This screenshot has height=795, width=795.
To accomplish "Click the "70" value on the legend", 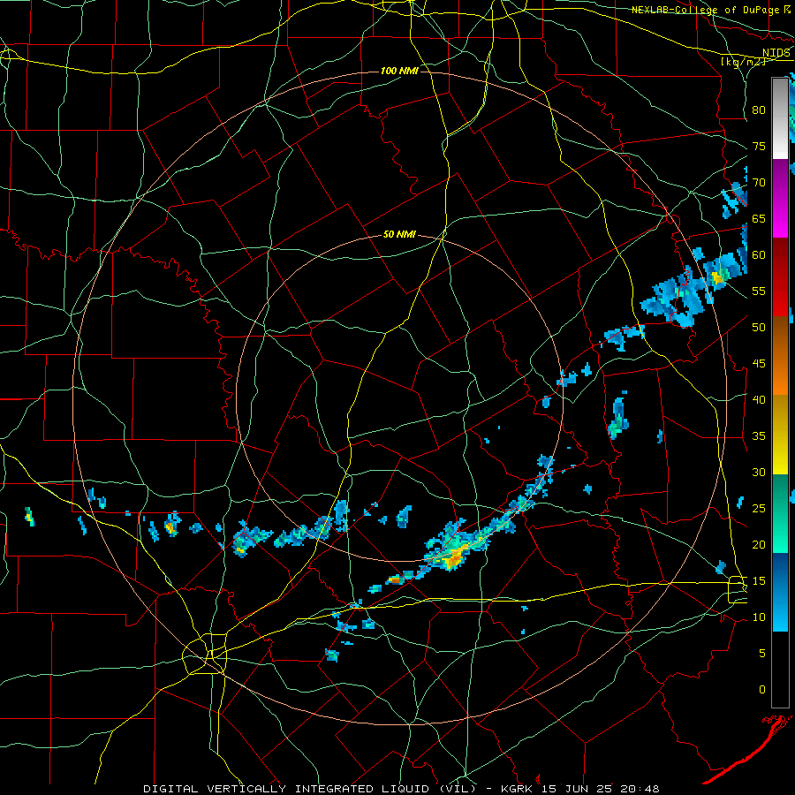I will coord(759,183).
